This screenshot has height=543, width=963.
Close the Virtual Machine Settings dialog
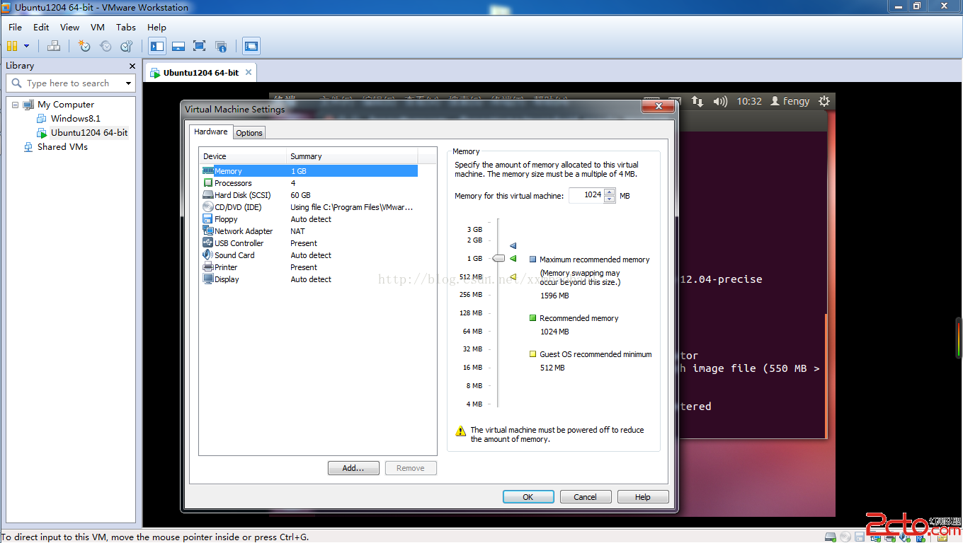pos(658,106)
